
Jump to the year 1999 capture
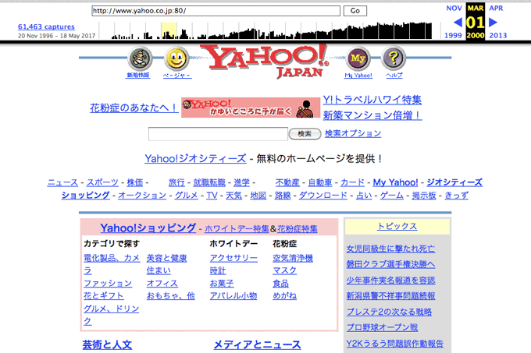[453, 35]
